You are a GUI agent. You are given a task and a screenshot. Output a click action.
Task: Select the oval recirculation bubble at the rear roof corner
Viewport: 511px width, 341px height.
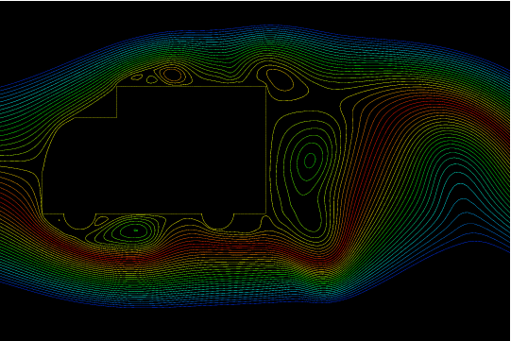click(280, 79)
